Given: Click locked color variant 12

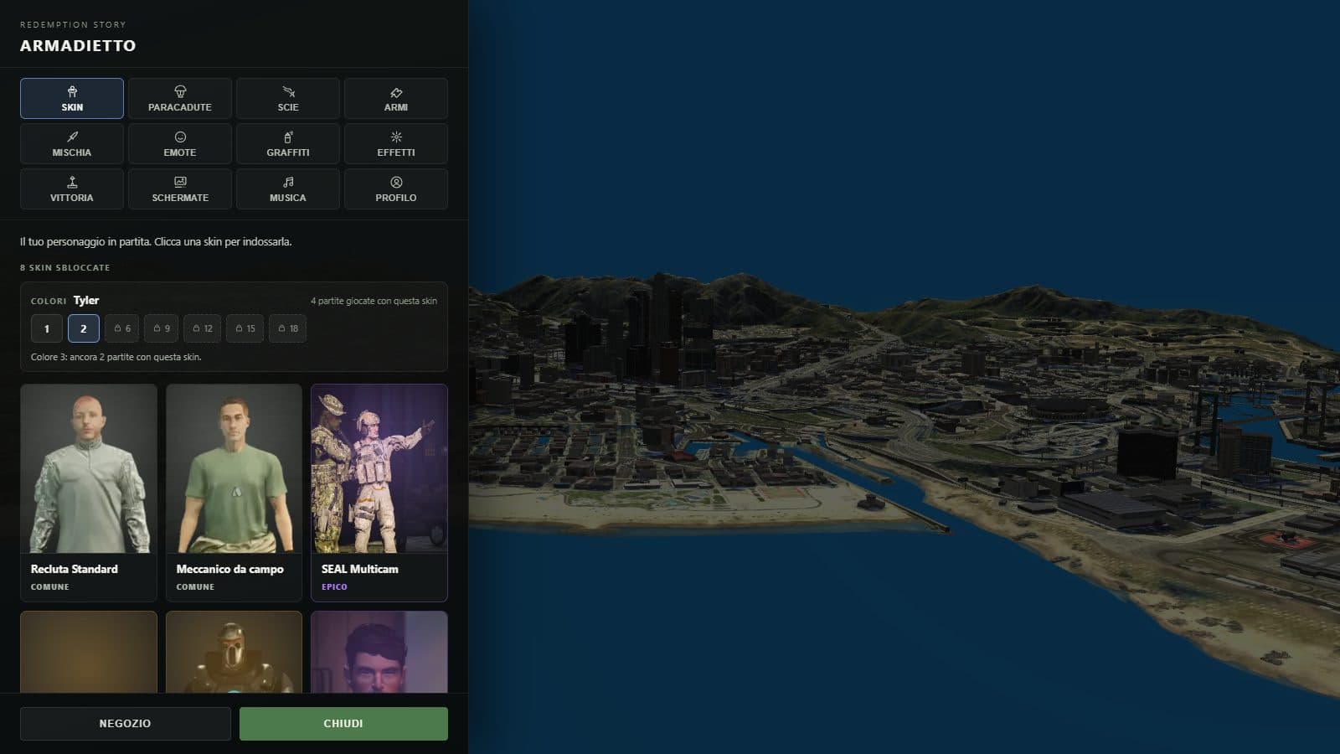Looking at the screenshot, I should click(x=202, y=328).
